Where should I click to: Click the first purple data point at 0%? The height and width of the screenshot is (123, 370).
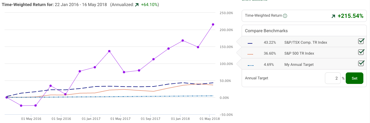point(7,97)
